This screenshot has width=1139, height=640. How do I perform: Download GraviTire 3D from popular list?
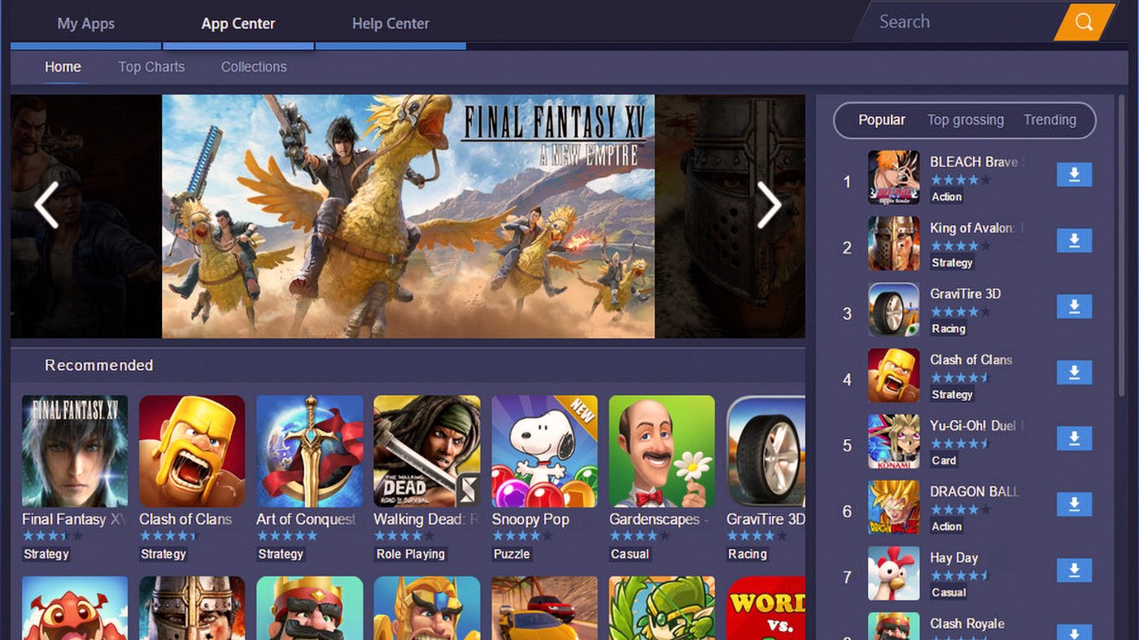[x=1074, y=307]
